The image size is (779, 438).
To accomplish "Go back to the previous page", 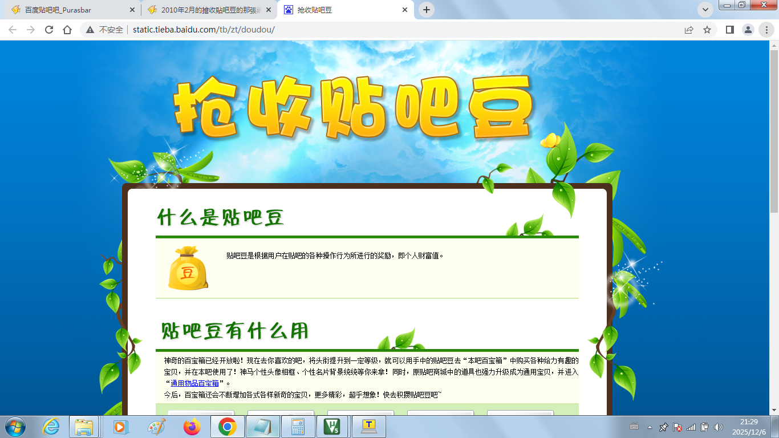I will coord(13,30).
